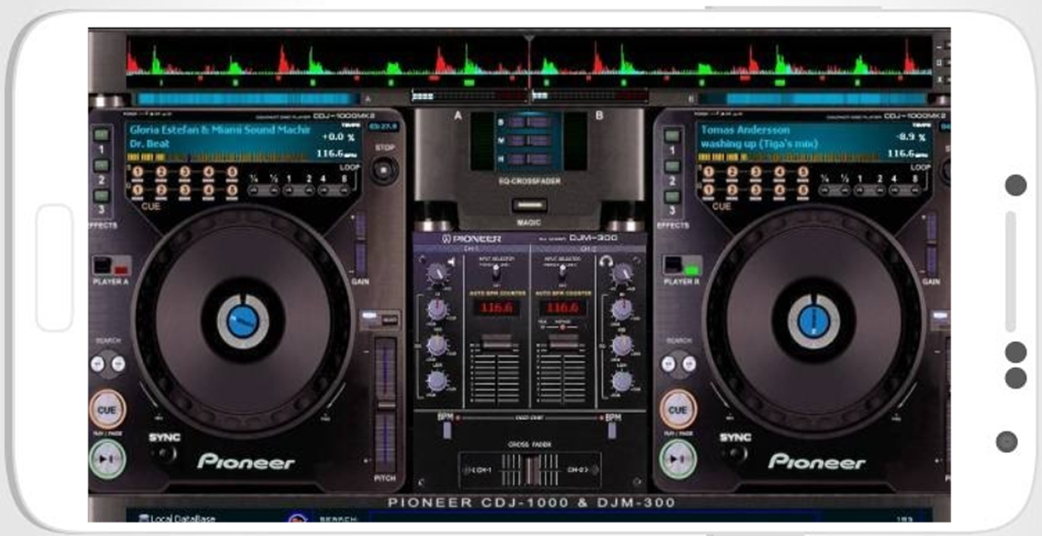Click the headphone icon above channel 2 on the mixer
The height and width of the screenshot is (536, 1042).
pos(604,263)
